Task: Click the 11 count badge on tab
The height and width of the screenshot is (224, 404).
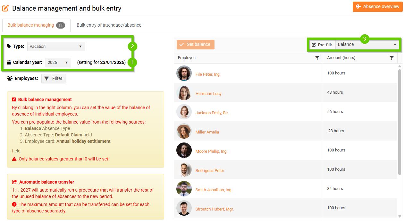Action: click(x=60, y=25)
